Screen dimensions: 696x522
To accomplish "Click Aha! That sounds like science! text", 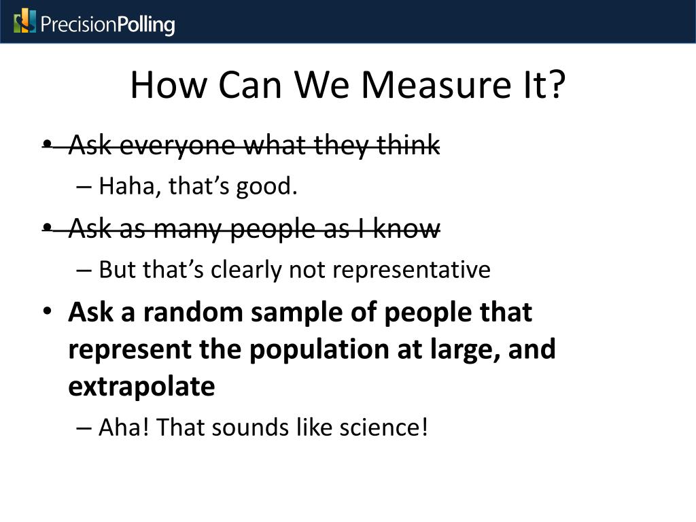I will (x=263, y=427).
